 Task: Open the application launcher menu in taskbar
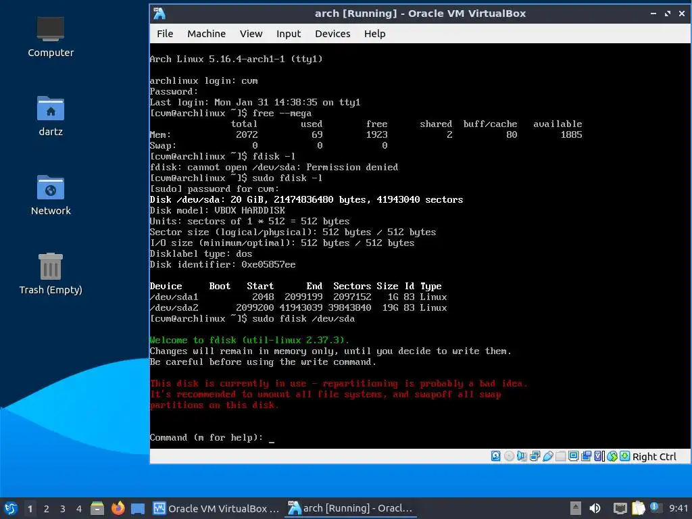point(11,508)
